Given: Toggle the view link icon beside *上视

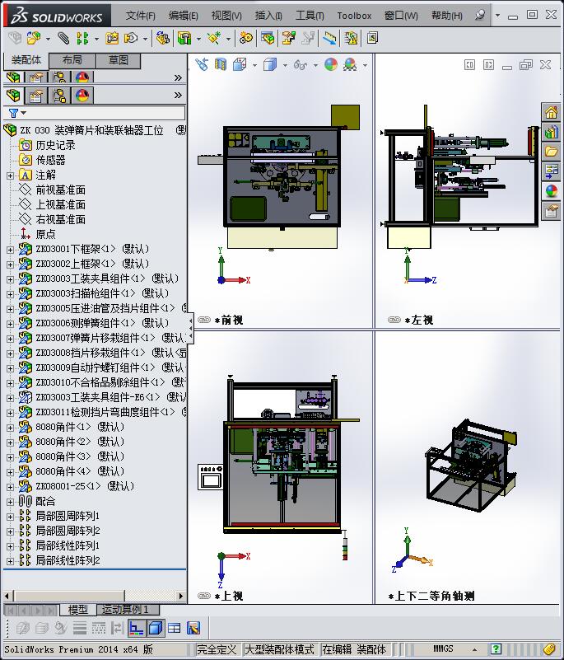Looking at the screenshot, I should [x=204, y=596].
